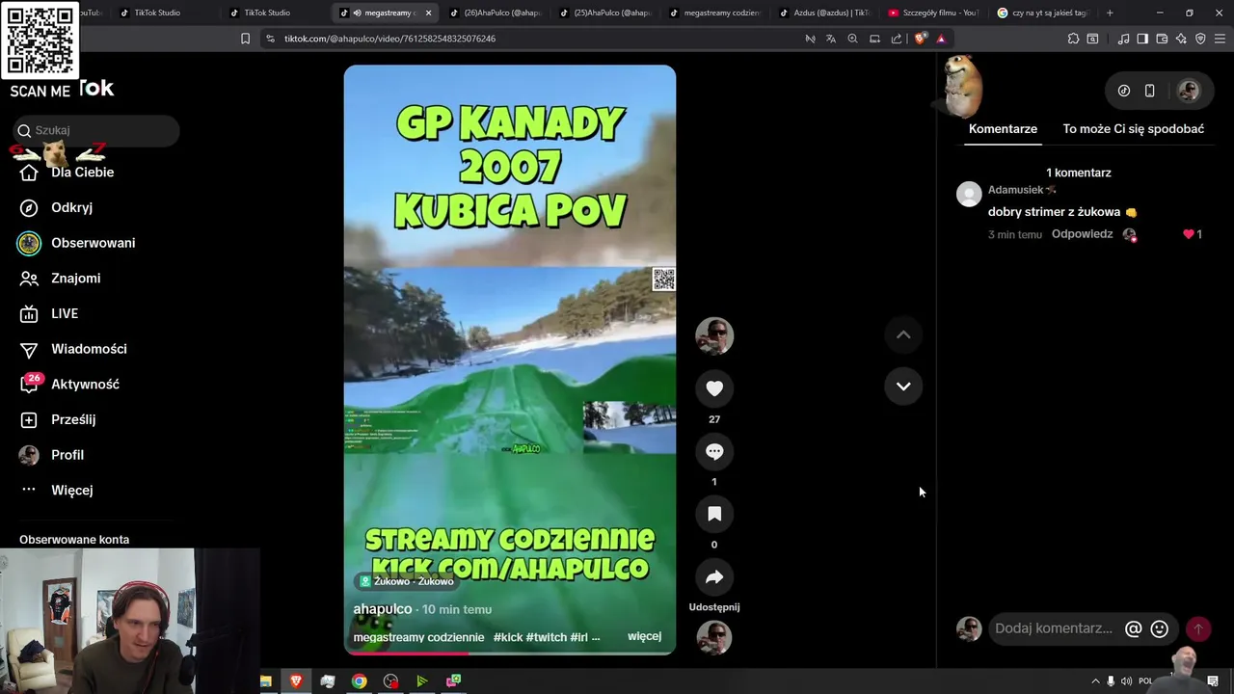Open Aktywność notifications in the sidebar
The image size is (1234, 694).
pyautogui.click(x=85, y=384)
